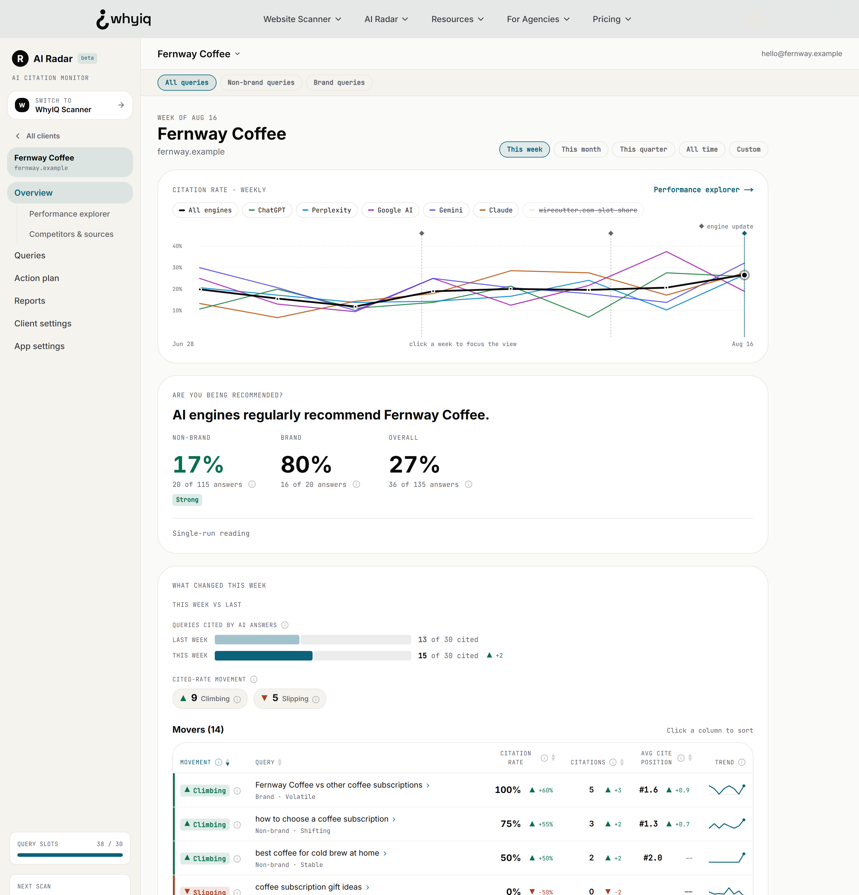Click the This Week cited queries bar
The height and width of the screenshot is (895, 859).
pyautogui.click(x=313, y=656)
